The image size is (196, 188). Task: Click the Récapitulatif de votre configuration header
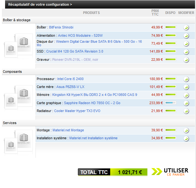tap(40, 4)
